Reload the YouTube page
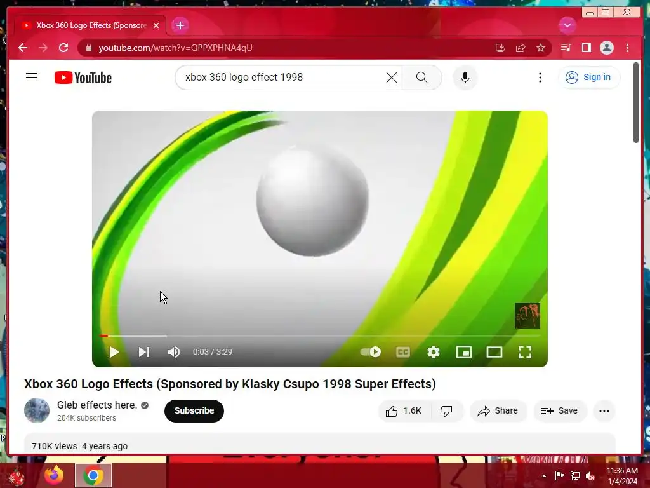Viewport: 650px width, 488px height. [x=63, y=48]
